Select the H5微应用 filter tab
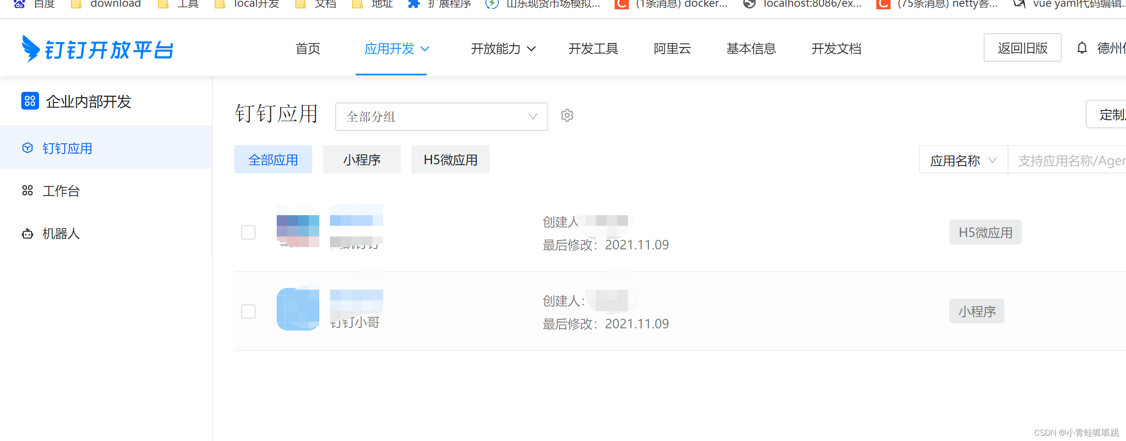Screen dimensions: 1126x441 (x=451, y=159)
